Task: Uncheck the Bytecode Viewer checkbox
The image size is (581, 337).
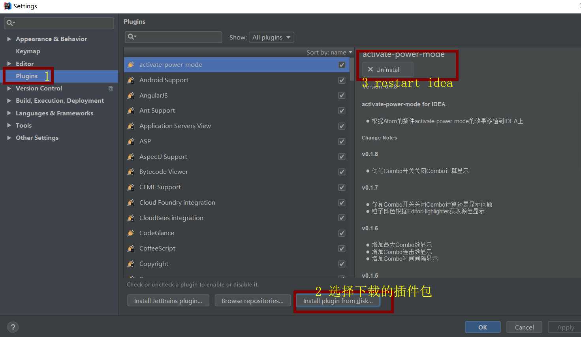Action: coord(342,172)
